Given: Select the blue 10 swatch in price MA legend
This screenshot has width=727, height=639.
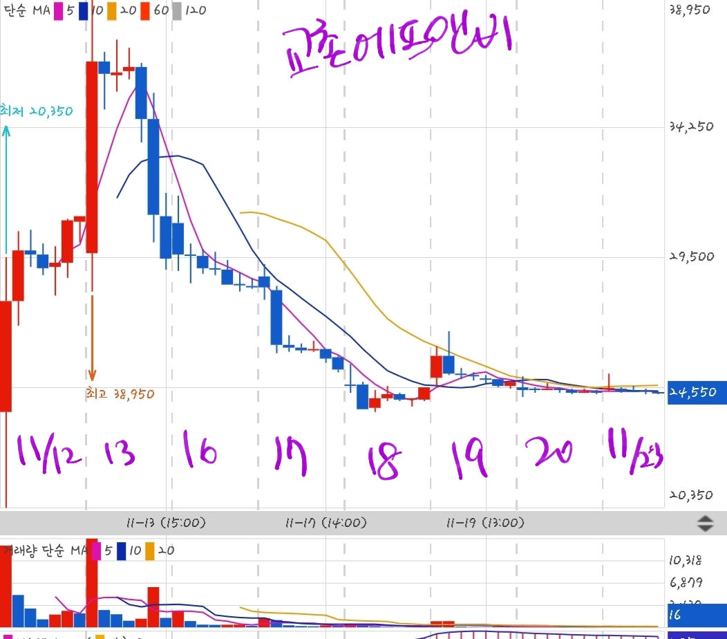Looking at the screenshot, I should pos(84,10).
